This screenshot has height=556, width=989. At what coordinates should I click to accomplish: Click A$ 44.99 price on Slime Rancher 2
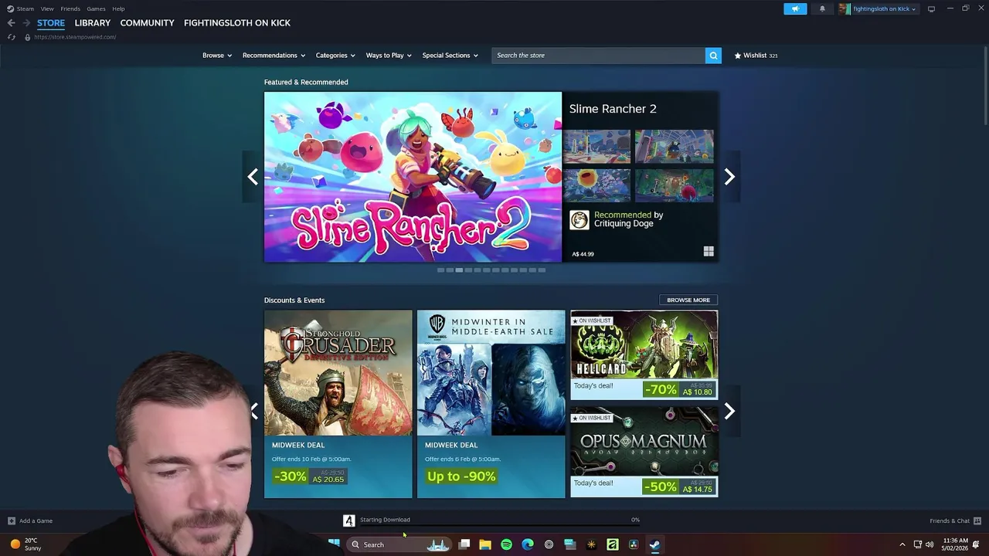583,253
